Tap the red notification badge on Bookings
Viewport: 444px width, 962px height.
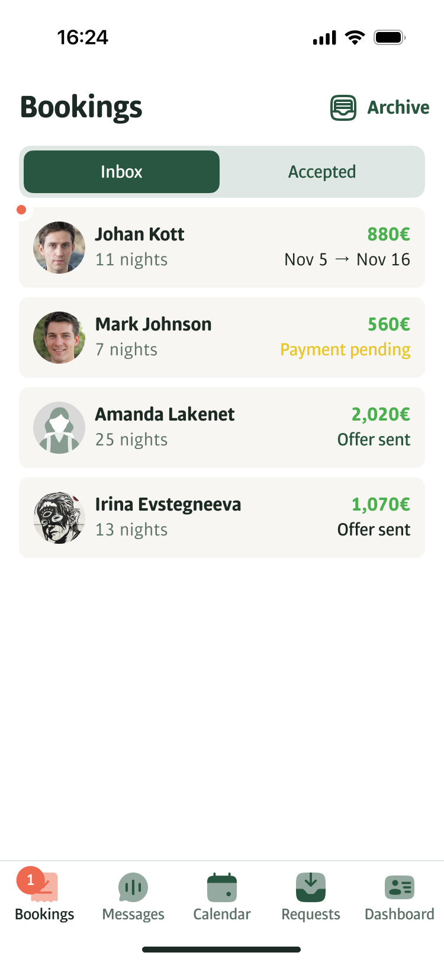[30, 880]
